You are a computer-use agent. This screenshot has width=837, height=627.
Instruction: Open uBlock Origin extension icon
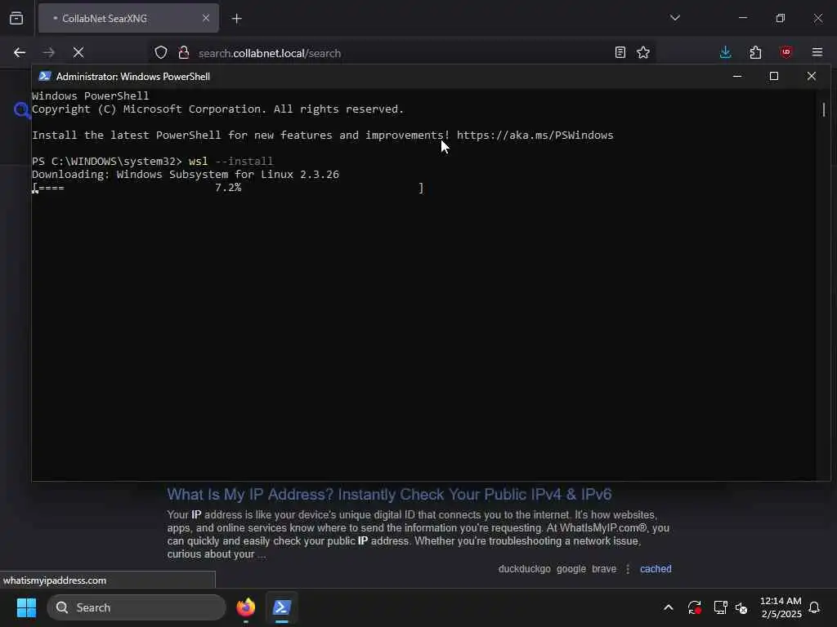click(x=786, y=52)
